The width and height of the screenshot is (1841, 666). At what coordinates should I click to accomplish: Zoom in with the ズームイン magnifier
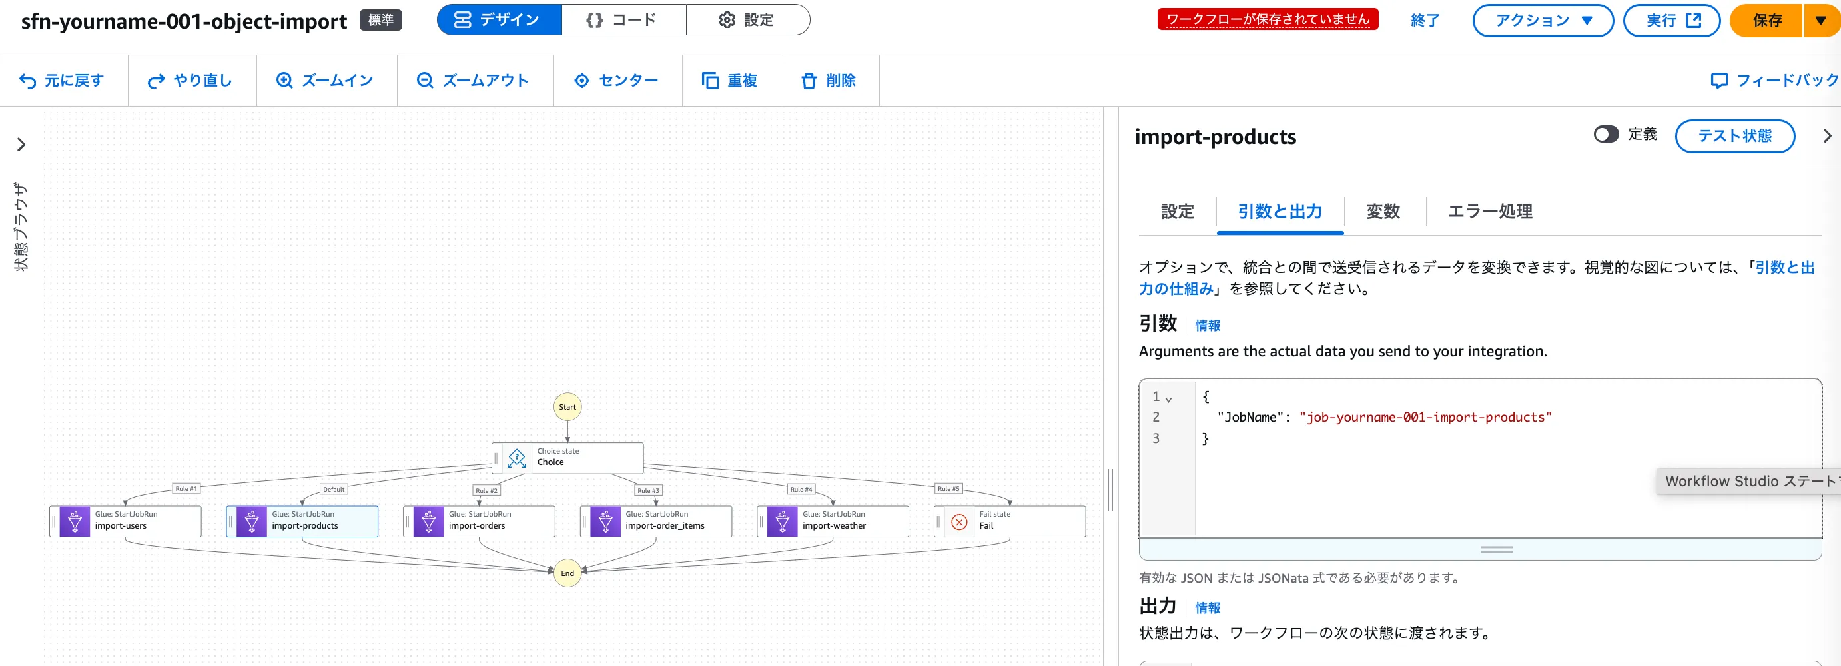click(x=284, y=81)
